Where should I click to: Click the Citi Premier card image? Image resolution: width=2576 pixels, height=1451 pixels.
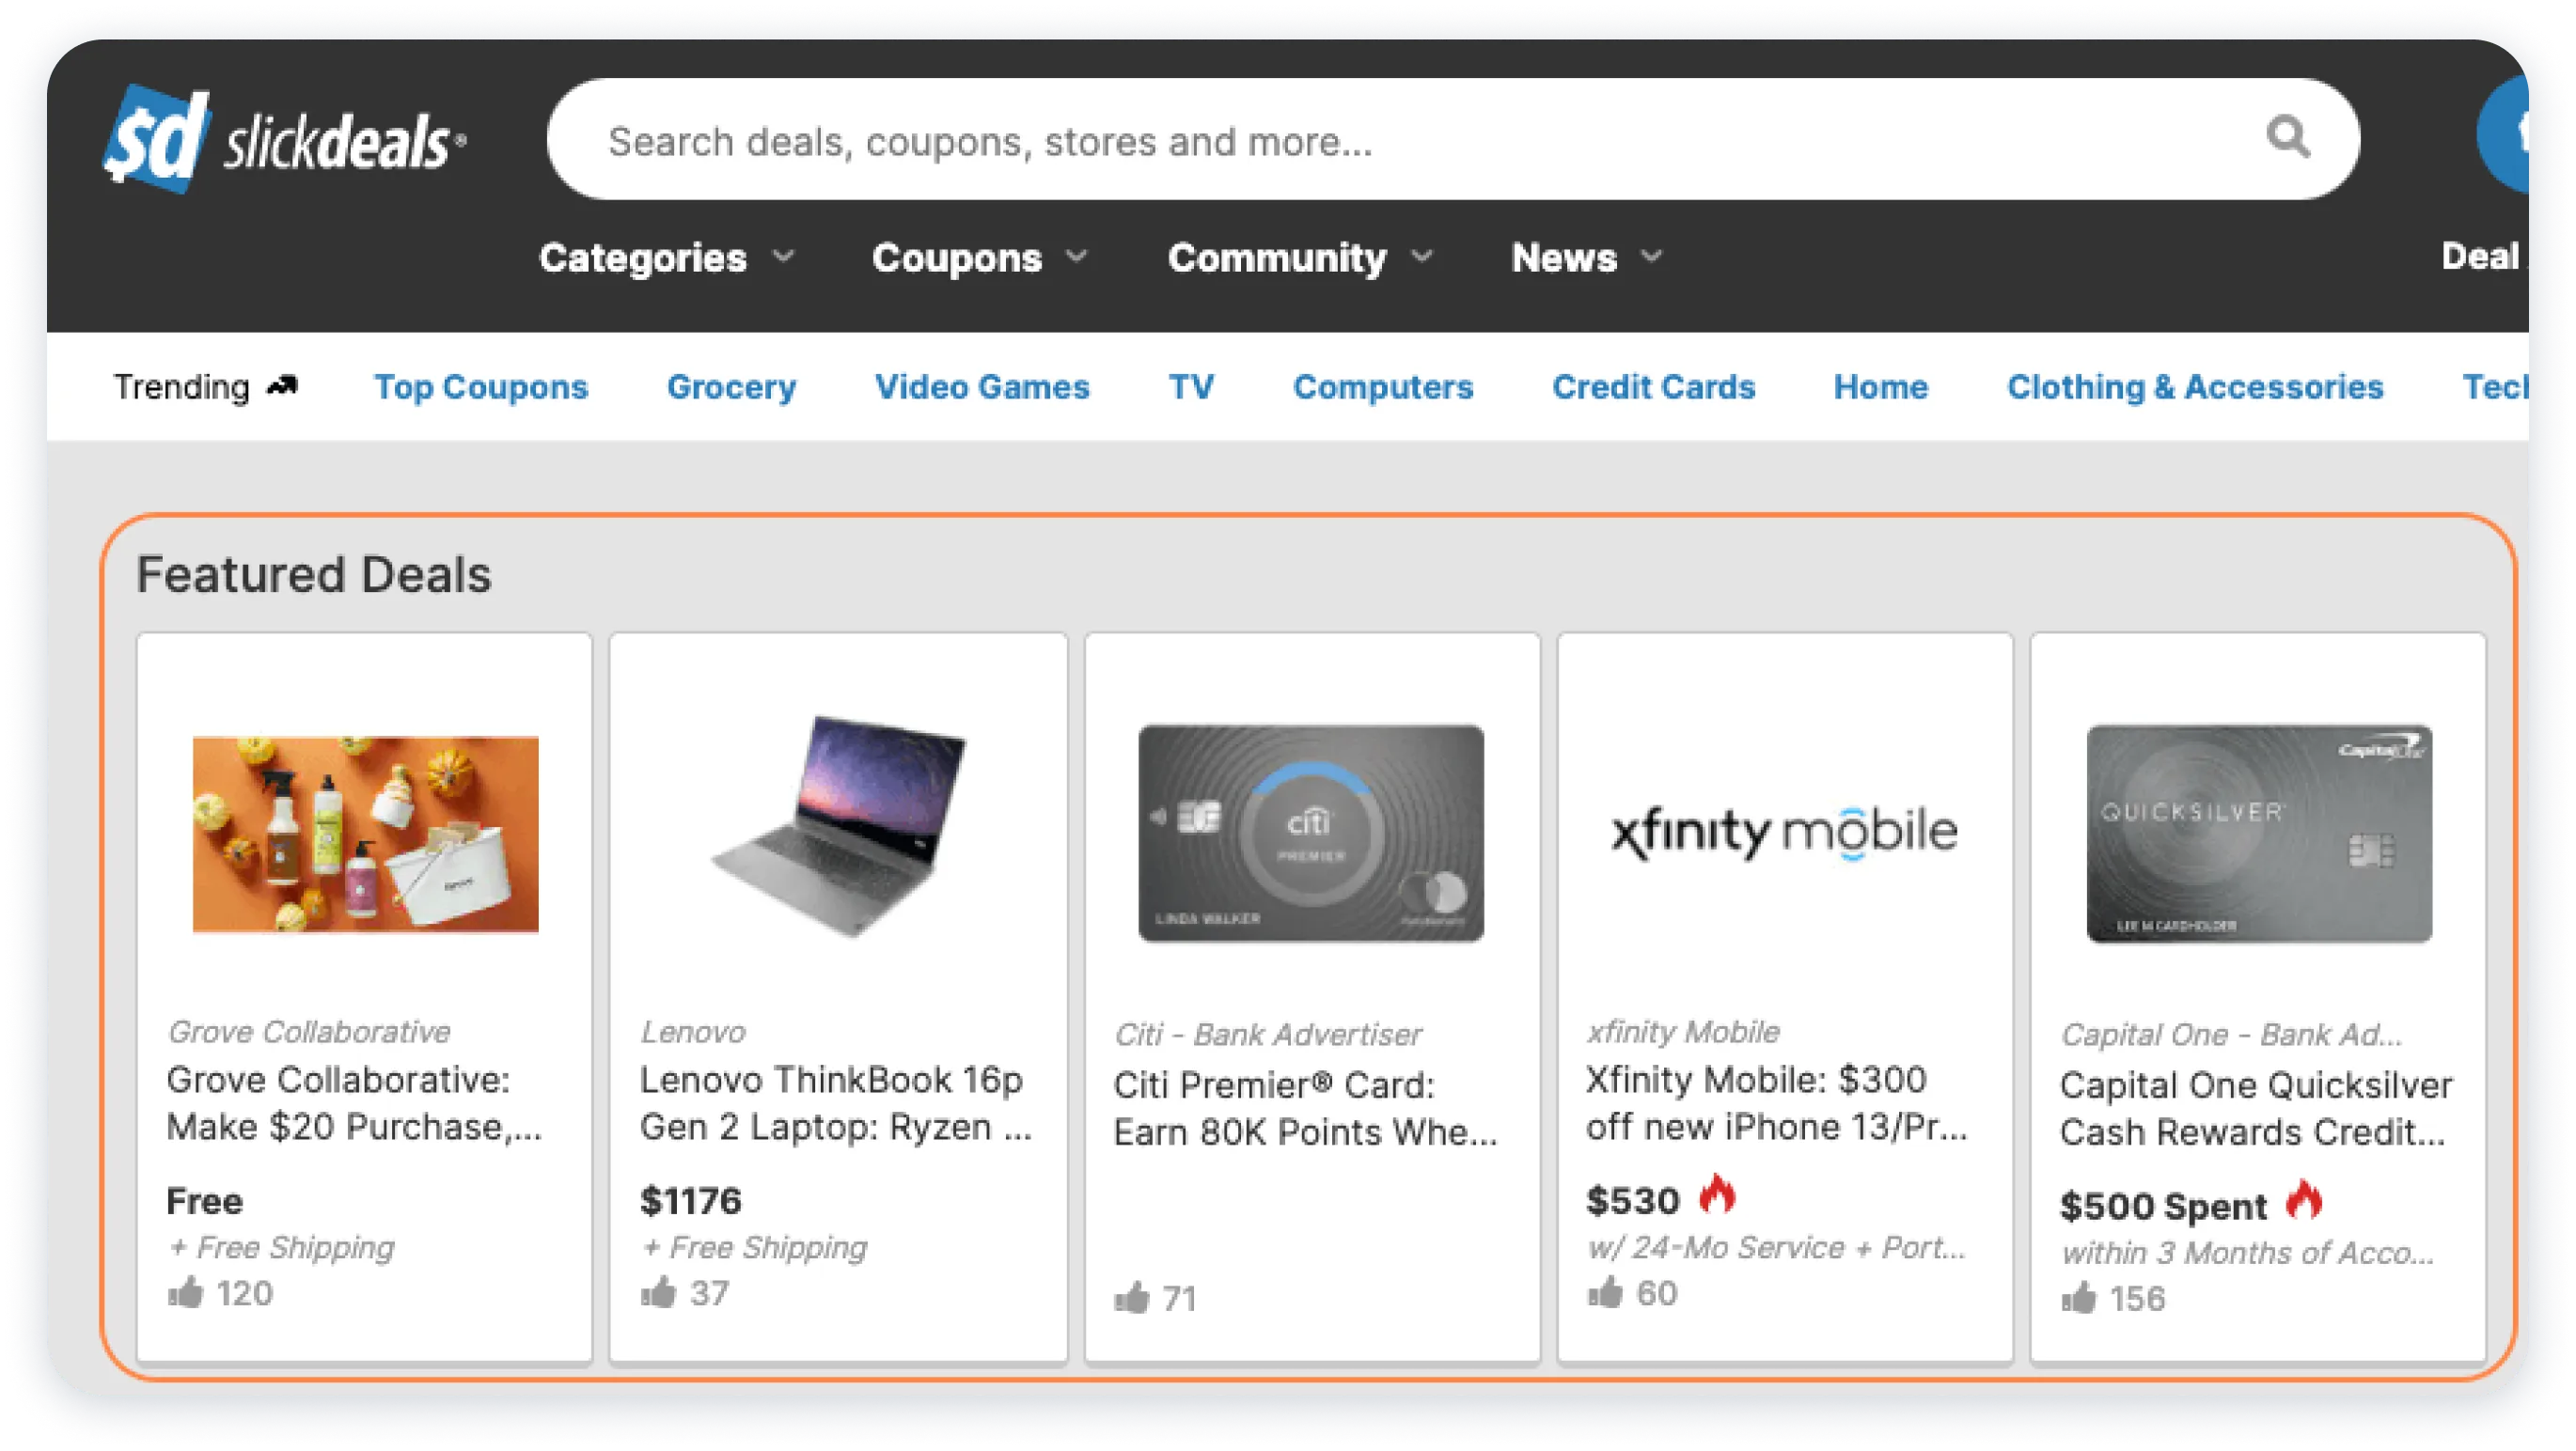pos(1311,833)
